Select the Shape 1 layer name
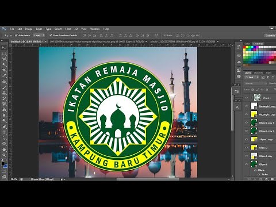Image resolution: width=276 pixels, height=207 pixels. [x=266, y=98]
